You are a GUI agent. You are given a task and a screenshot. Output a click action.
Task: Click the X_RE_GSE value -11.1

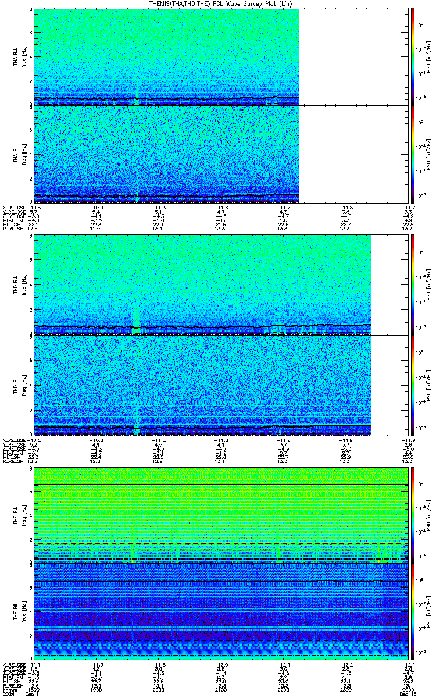[x=34, y=665]
